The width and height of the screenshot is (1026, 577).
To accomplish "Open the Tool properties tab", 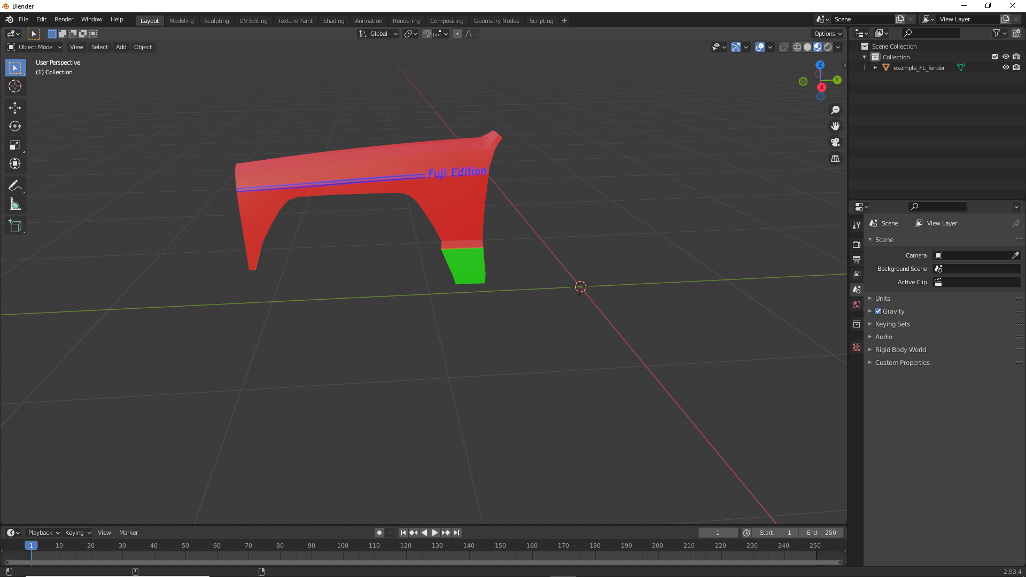I will pyautogui.click(x=857, y=225).
